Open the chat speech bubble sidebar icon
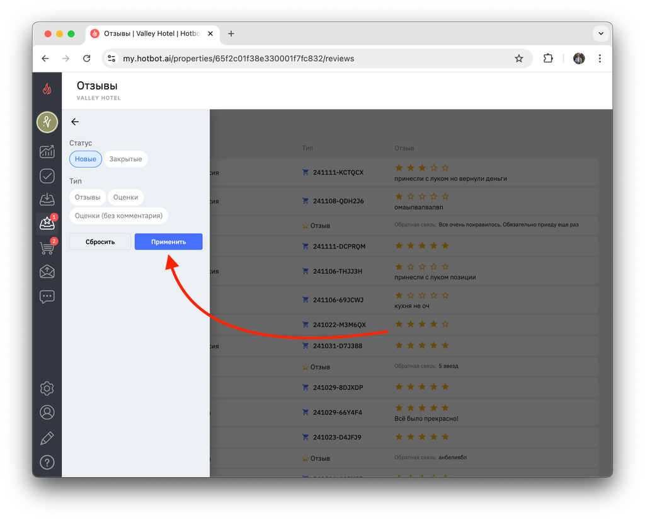Image resolution: width=645 pixels, height=520 pixels. (47, 296)
